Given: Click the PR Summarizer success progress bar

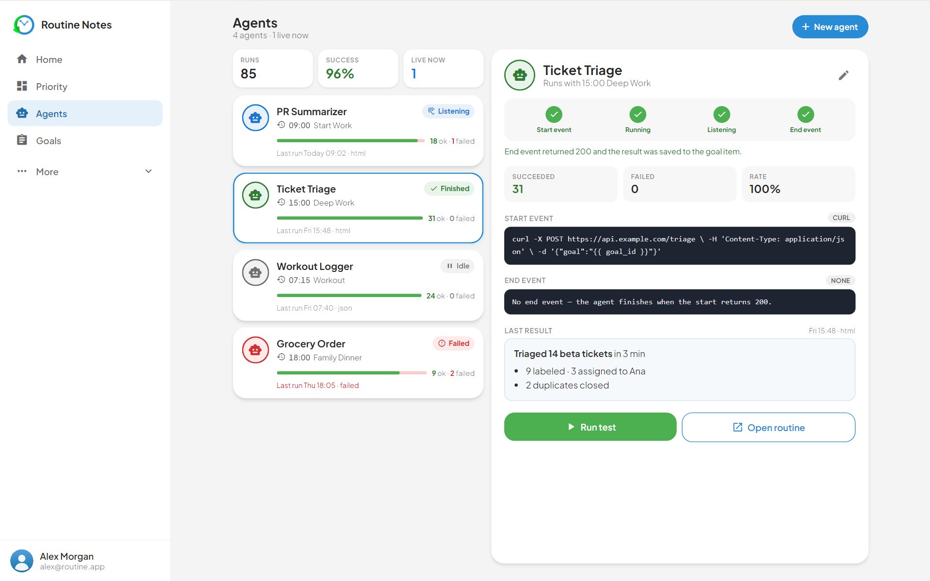Looking at the screenshot, I should (x=350, y=141).
